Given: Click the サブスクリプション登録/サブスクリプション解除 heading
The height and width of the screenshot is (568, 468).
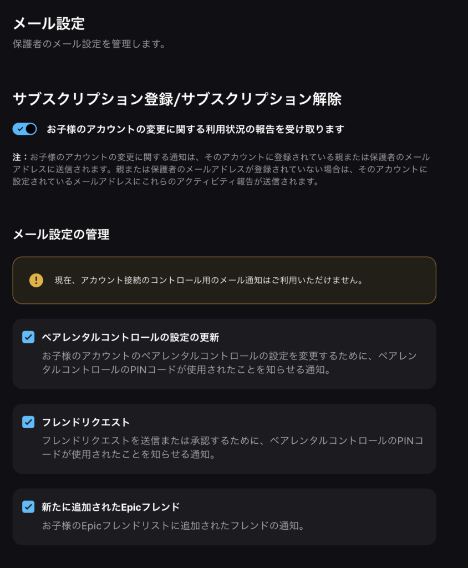Looking at the screenshot, I should pyautogui.click(x=177, y=99).
